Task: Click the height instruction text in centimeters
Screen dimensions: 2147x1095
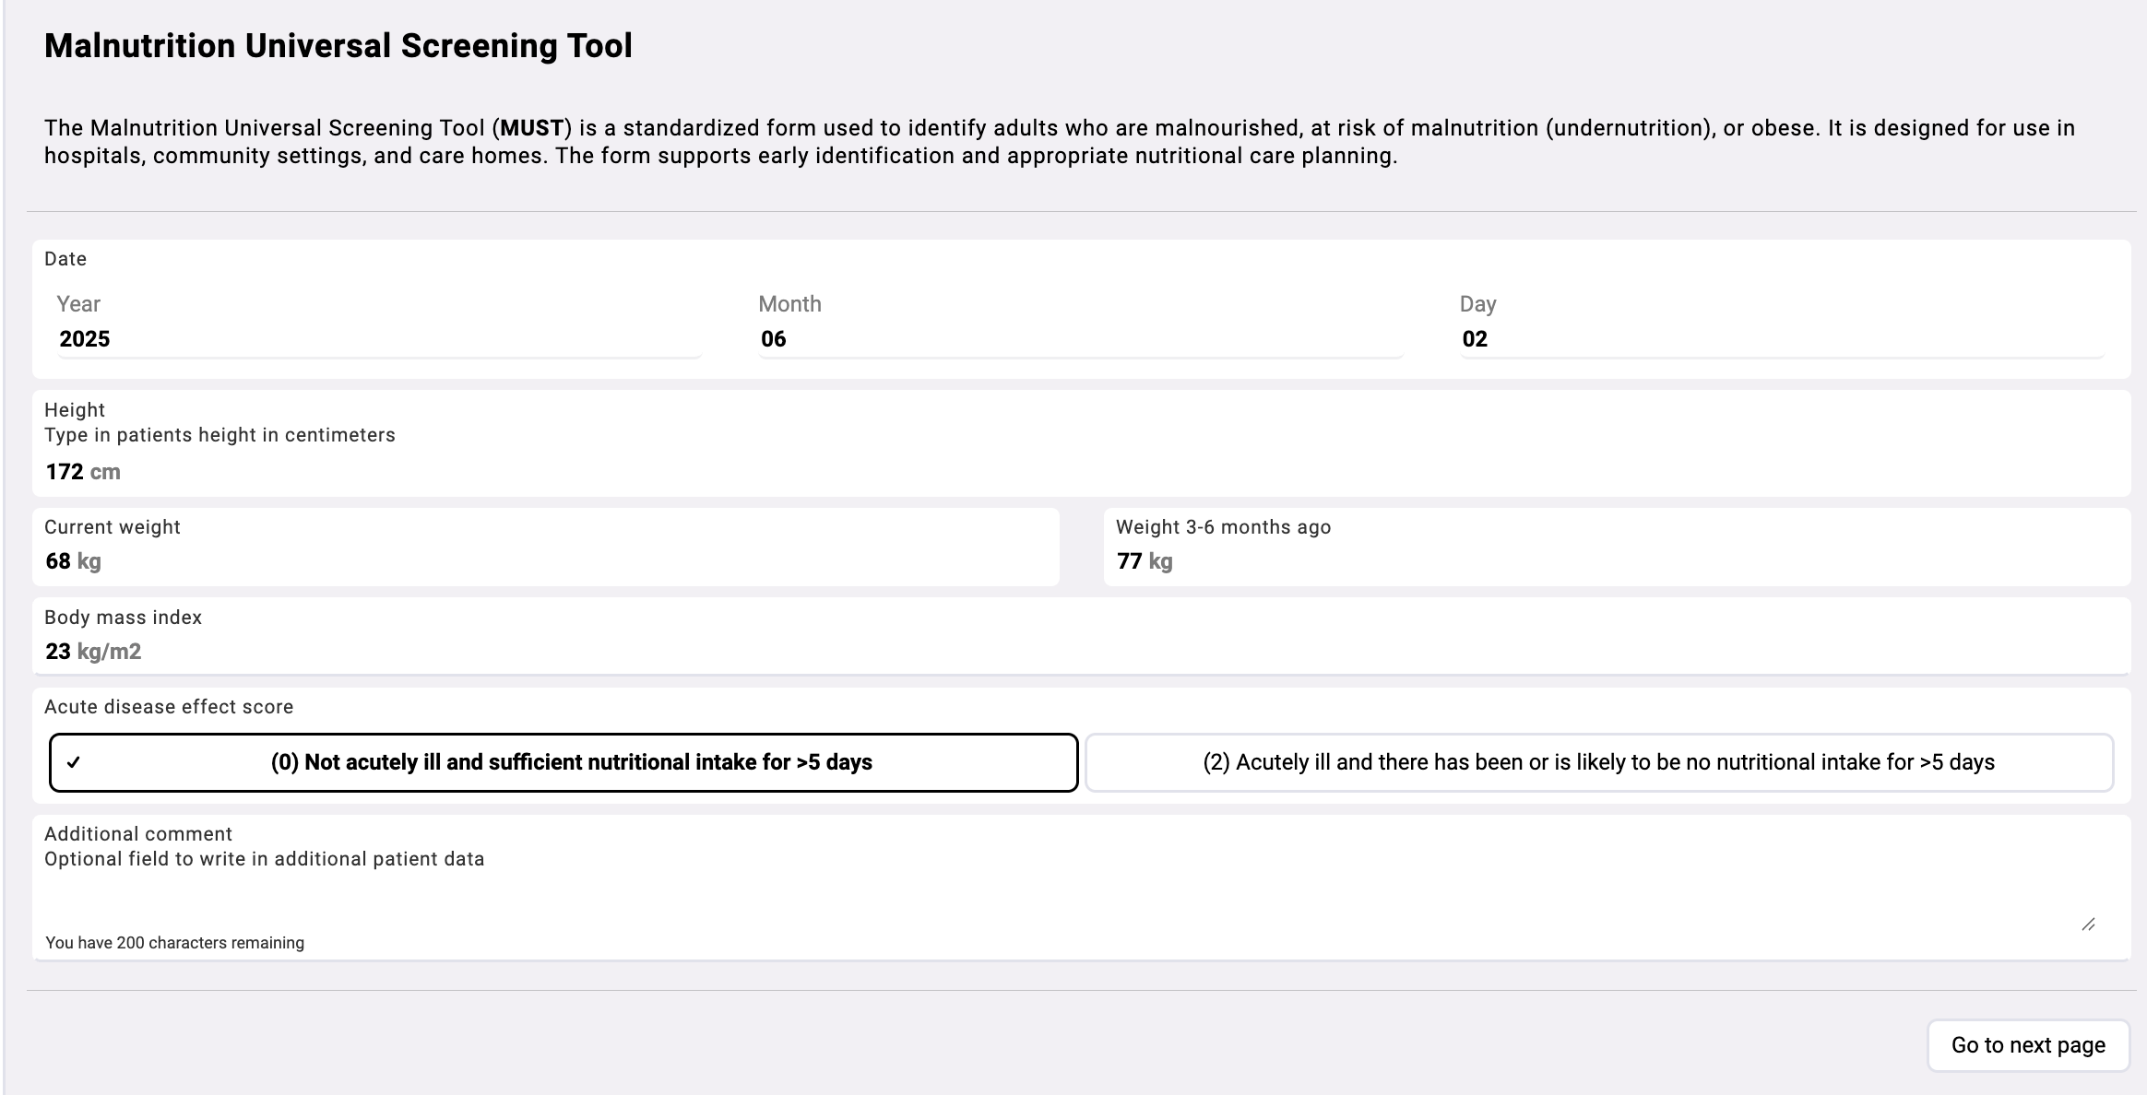Action: coord(219,435)
